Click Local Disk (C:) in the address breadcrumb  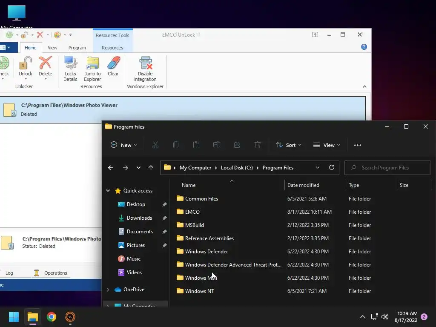(x=237, y=168)
